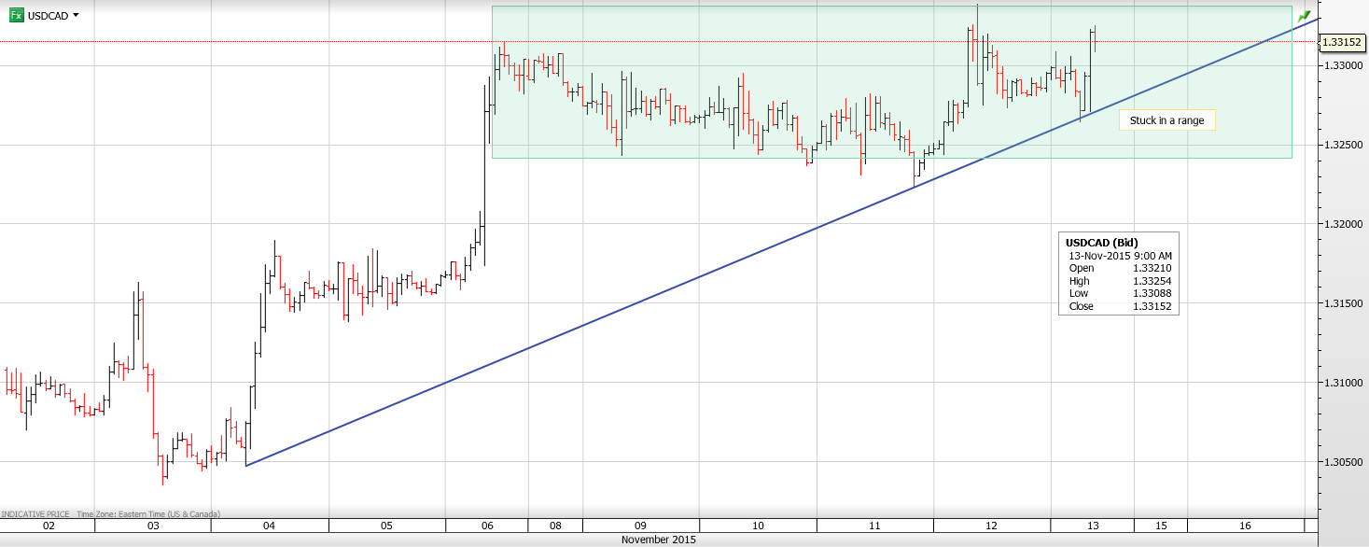The height and width of the screenshot is (547, 1369).
Task: Select the 13 date axis label
Action: [1091, 526]
